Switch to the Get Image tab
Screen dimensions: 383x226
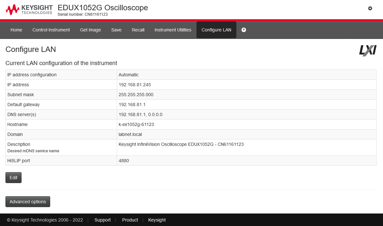90,30
